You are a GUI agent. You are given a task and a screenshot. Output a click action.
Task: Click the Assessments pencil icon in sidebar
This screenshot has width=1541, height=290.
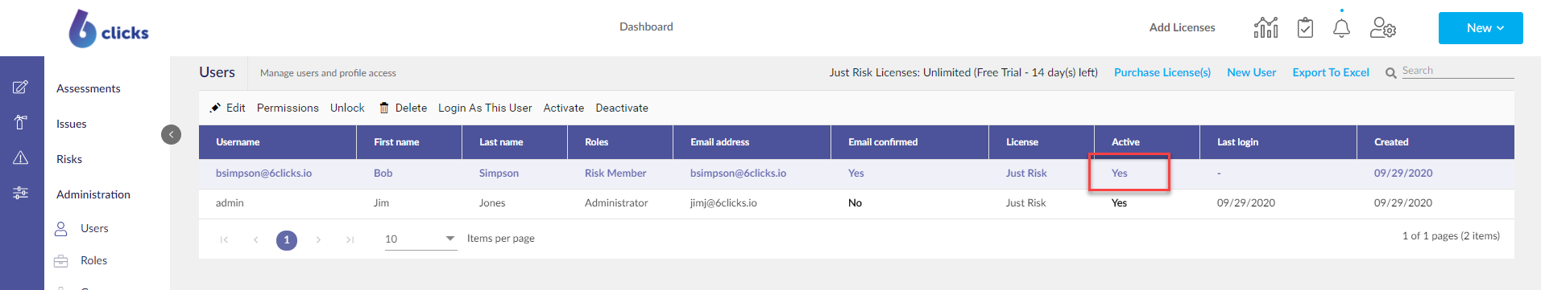(x=21, y=87)
